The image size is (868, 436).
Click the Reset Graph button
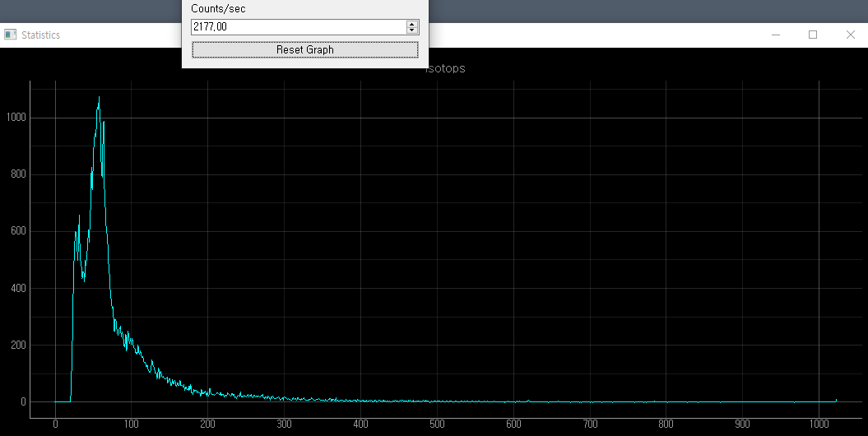point(304,49)
